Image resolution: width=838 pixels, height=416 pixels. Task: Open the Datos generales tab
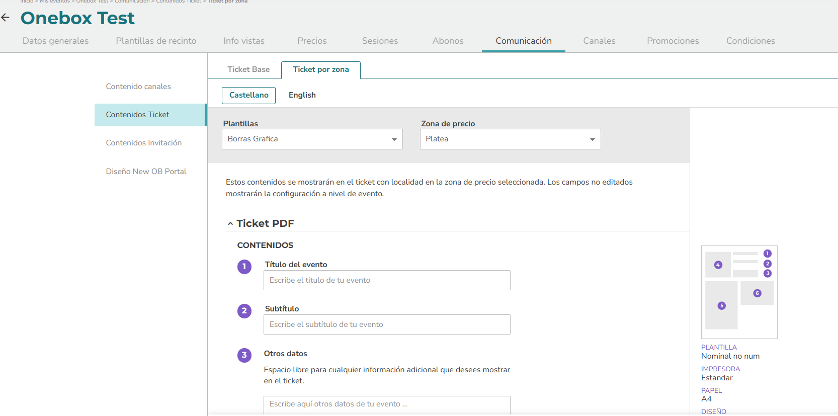pos(55,41)
